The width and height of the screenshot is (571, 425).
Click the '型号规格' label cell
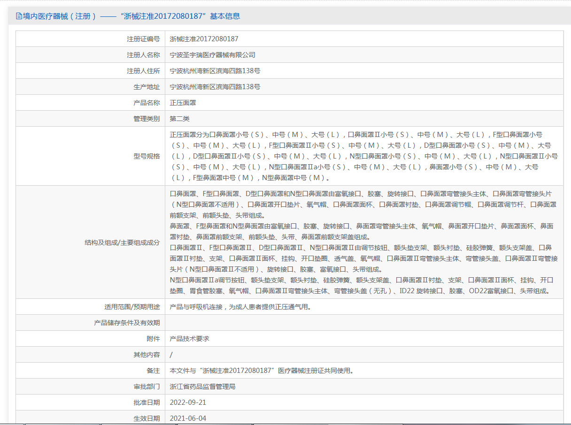(x=91, y=156)
